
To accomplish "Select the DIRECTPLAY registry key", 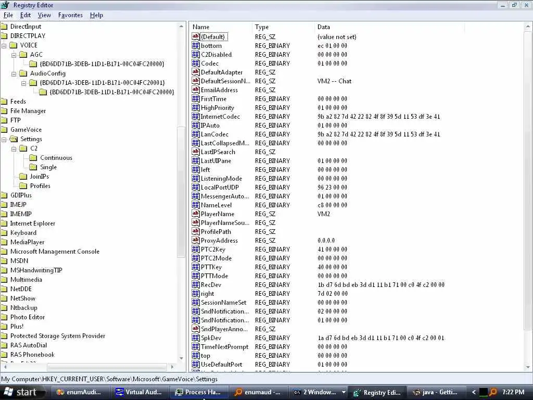I will (28, 36).
